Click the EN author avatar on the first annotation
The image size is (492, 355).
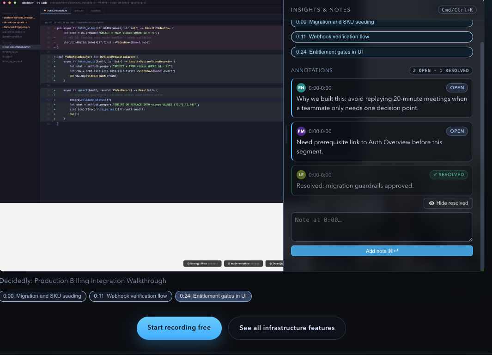pos(301,88)
